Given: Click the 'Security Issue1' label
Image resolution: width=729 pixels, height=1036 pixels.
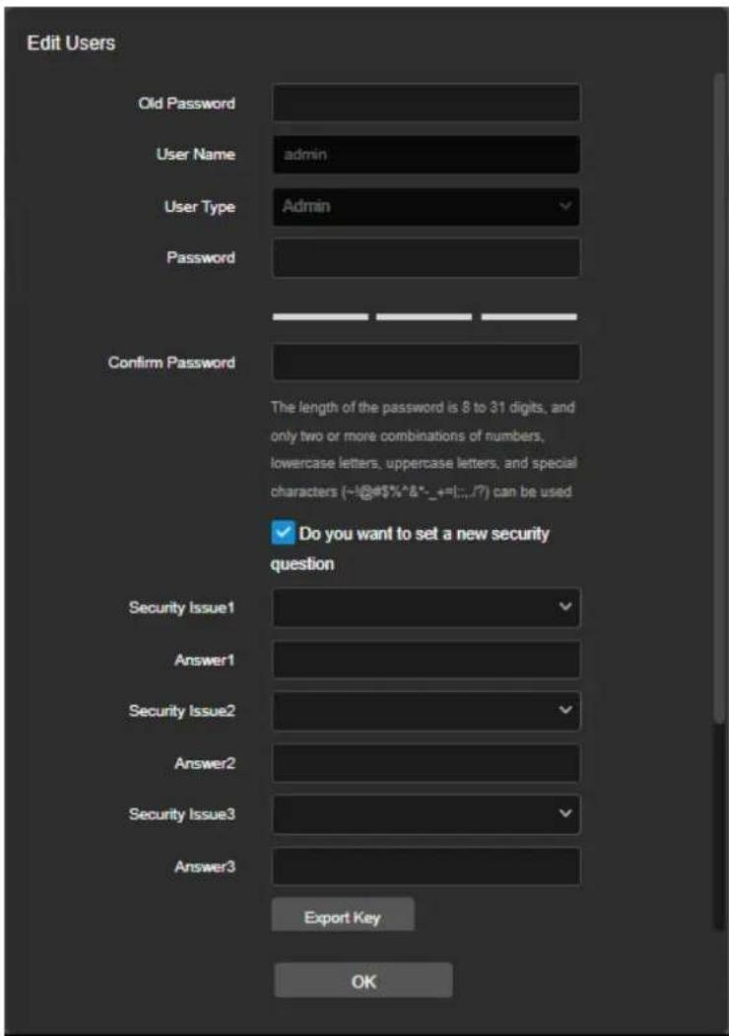Looking at the screenshot, I should 181,607.
